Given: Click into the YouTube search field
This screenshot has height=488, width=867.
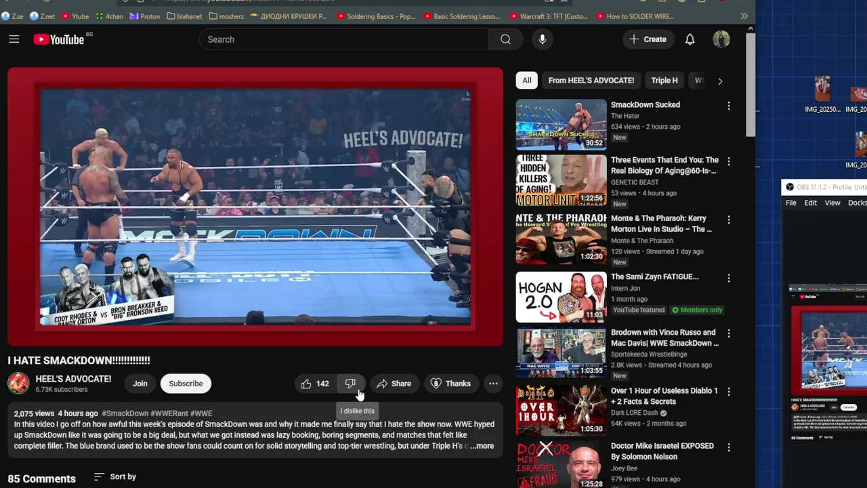Looking at the screenshot, I should pos(344,39).
